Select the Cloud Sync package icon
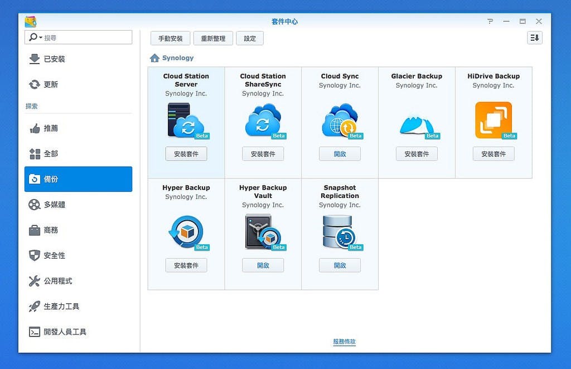The height and width of the screenshot is (369, 571). click(x=342, y=120)
